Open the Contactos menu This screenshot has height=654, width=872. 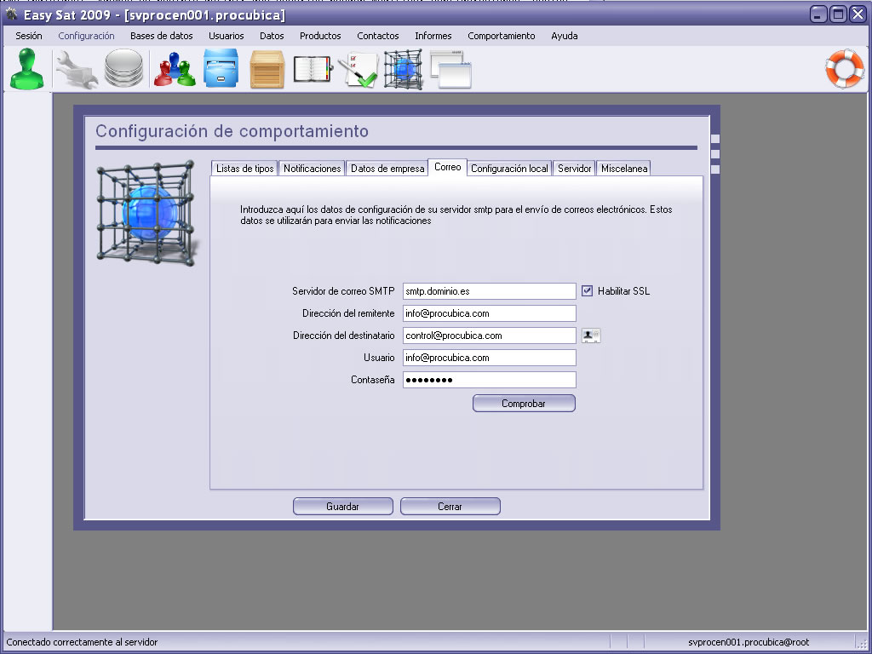coord(377,36)
